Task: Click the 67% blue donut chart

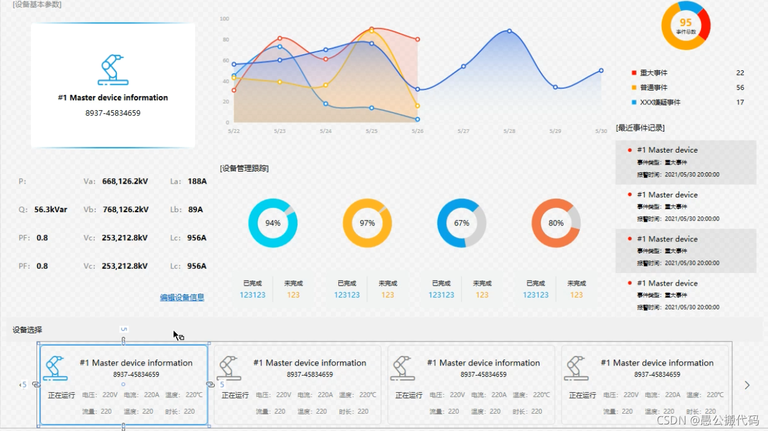Action: [x=461, y=223]
